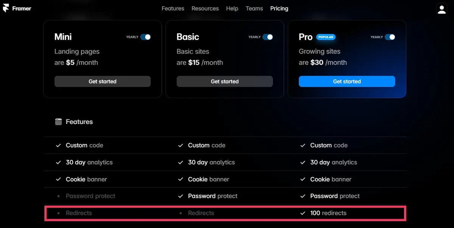Image resolution: width=454 pixels, height=228 pixels.
Task: Toggle yearly billing on the Basic plan
Action: 268,37
